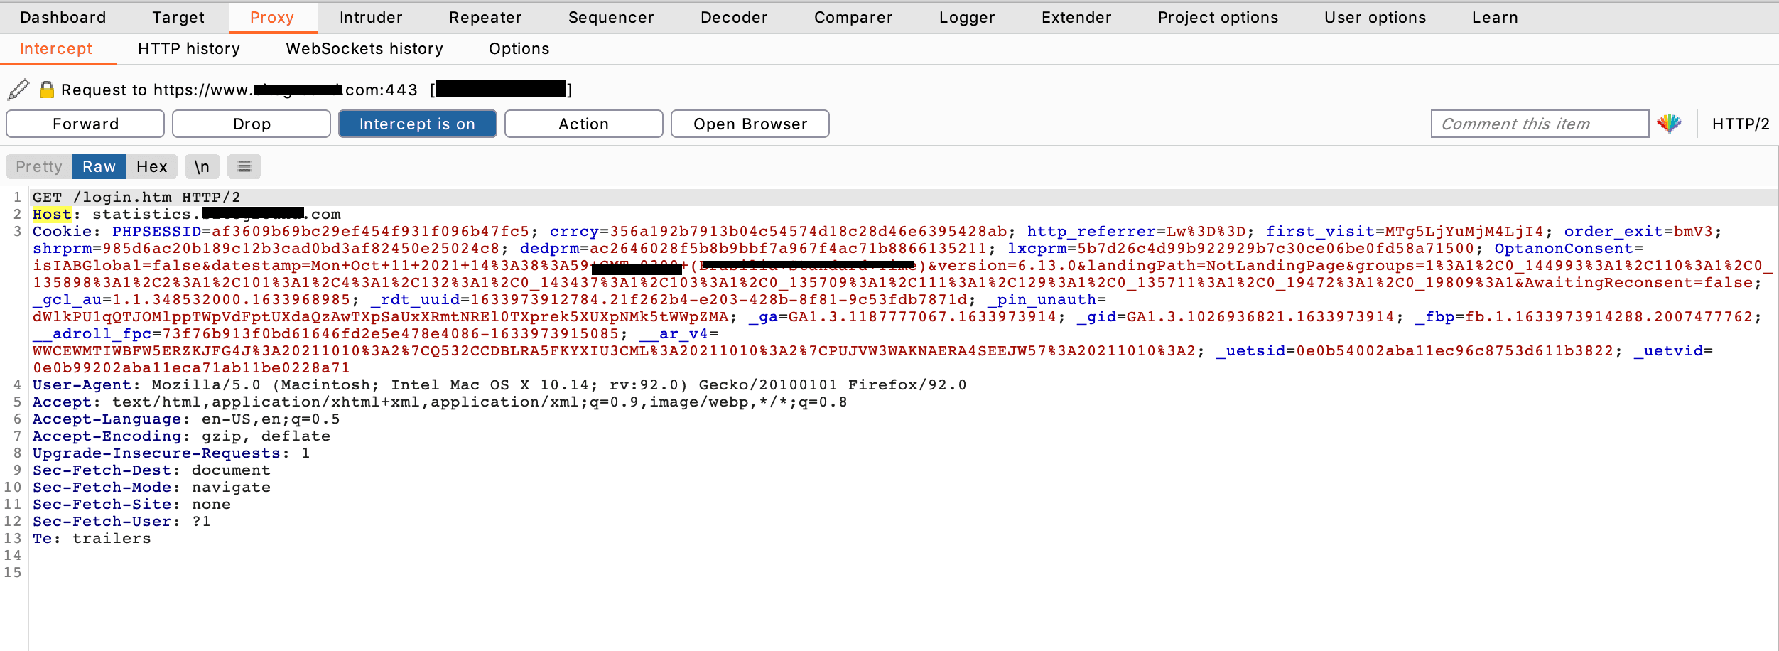Click the GET /login.htm HTTP/2 request line
Screen dimensions: 1779x651
coord(136,197)
